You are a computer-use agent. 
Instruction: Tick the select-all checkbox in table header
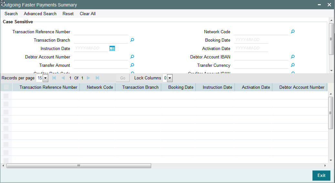click(x=6, y=87)
